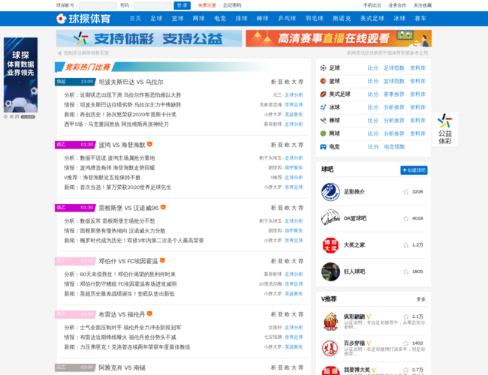
Task: Open match 坦波夫斯巴达 VS 乌拉尔
Action: coord(131,82)
